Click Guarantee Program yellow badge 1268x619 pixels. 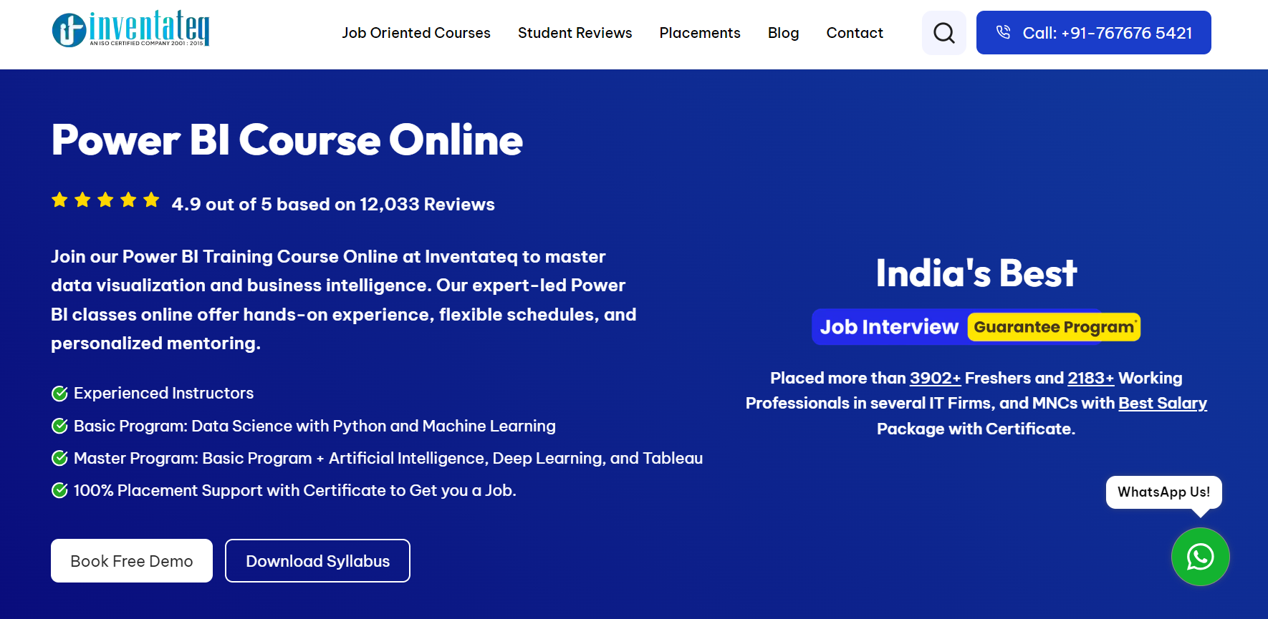click(1055, 327)
